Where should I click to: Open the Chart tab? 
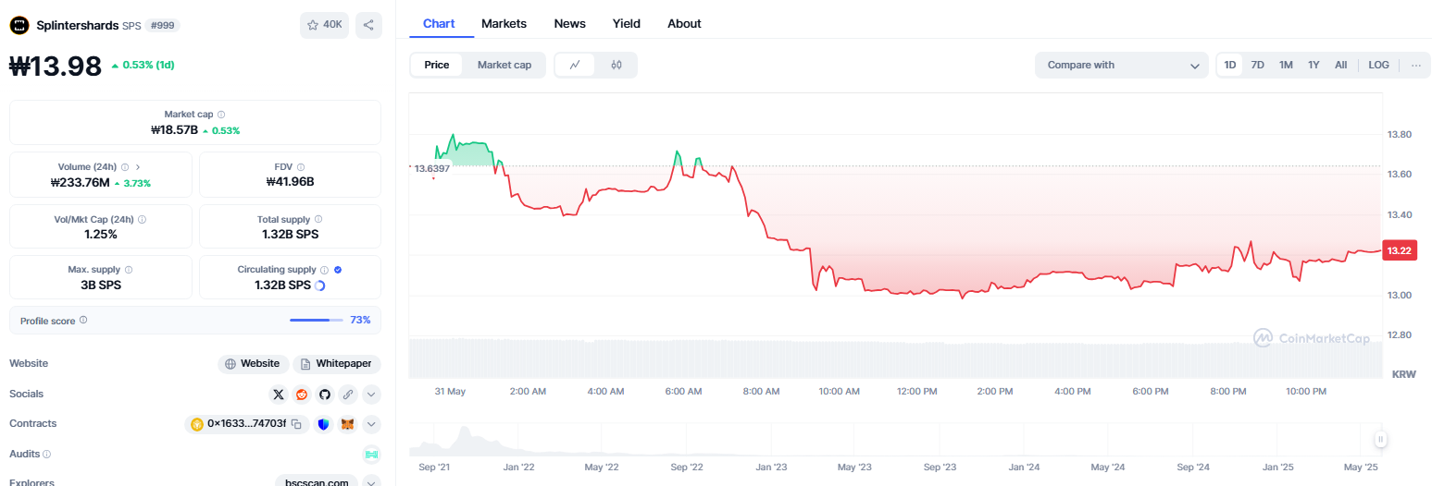(439, 23)
